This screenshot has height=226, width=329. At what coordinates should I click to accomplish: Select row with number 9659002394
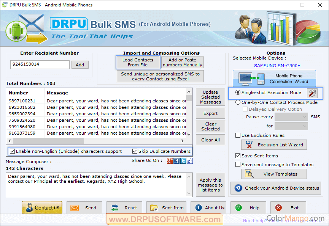[96, 114]
